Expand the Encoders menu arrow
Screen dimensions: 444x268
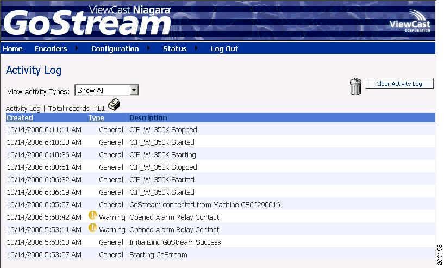(x=77, y=48)
